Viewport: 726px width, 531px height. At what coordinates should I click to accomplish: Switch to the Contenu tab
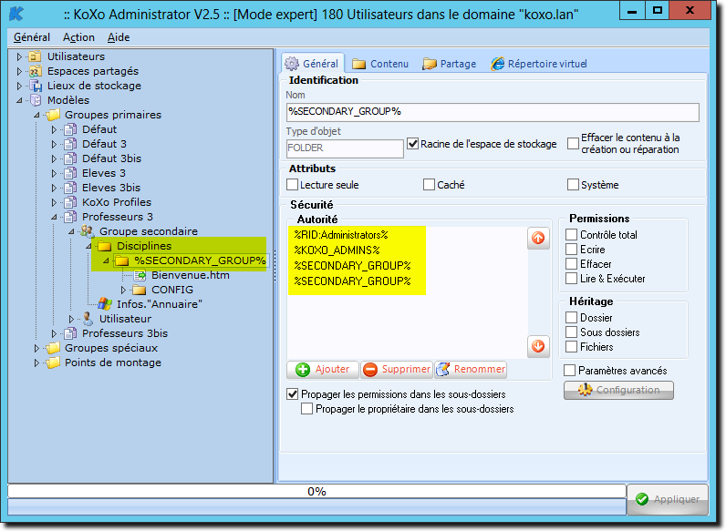point(380,64)
